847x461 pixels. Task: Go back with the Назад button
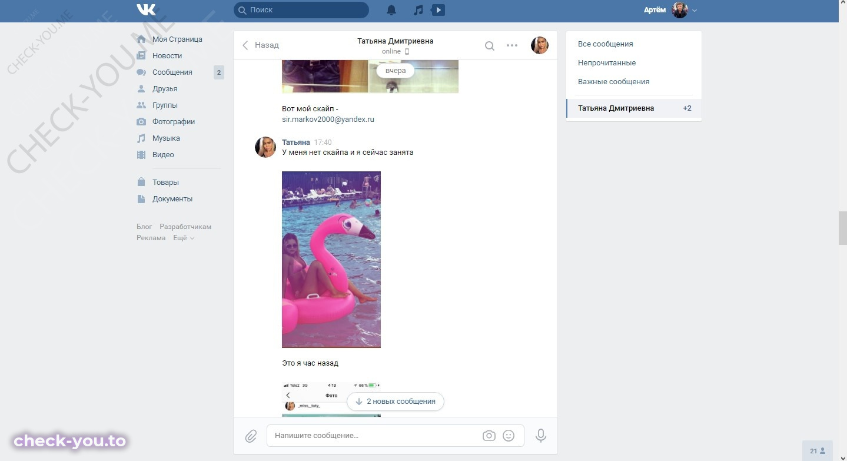tap(261, 45)
